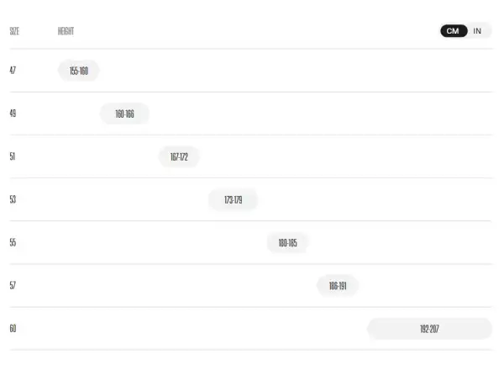504x370 pixels.
Task: Select the 160-166 height range pill
Action: (124, 114)
